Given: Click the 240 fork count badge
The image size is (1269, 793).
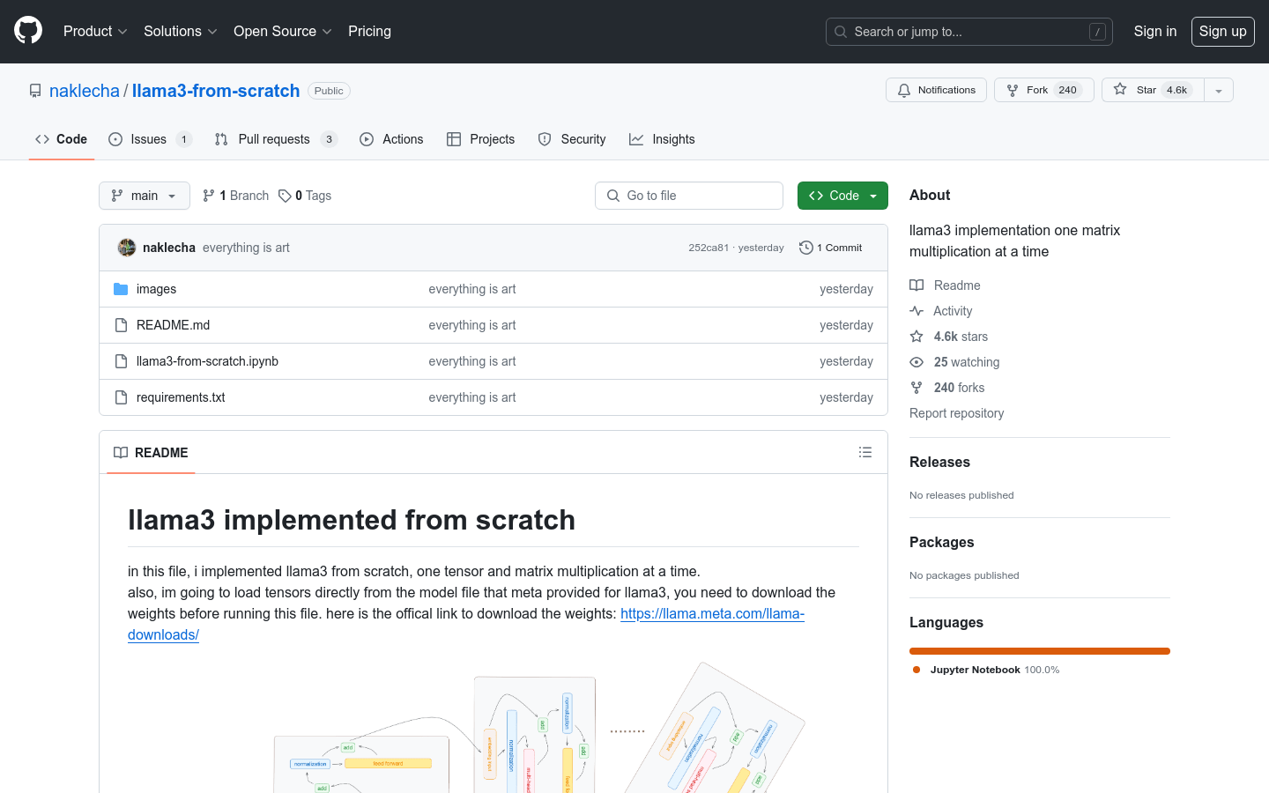Looking at the screenshot, I should pyautogui.click(x=1068, y=90).
